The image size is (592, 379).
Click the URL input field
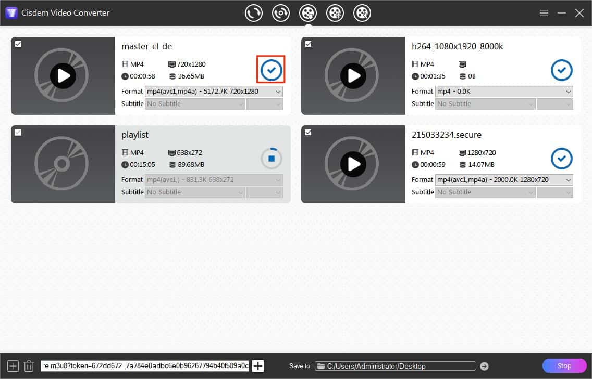(x=145, y=366)
